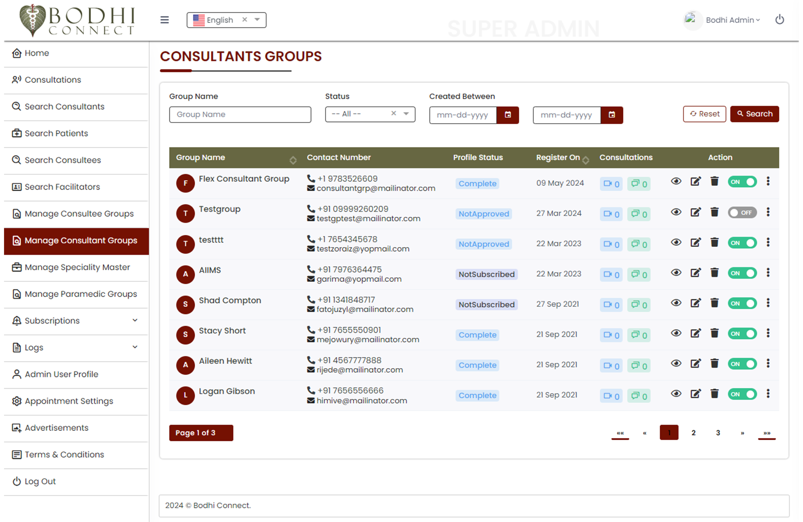
Task: Go to page 2 of results
Action: point(693,433)
